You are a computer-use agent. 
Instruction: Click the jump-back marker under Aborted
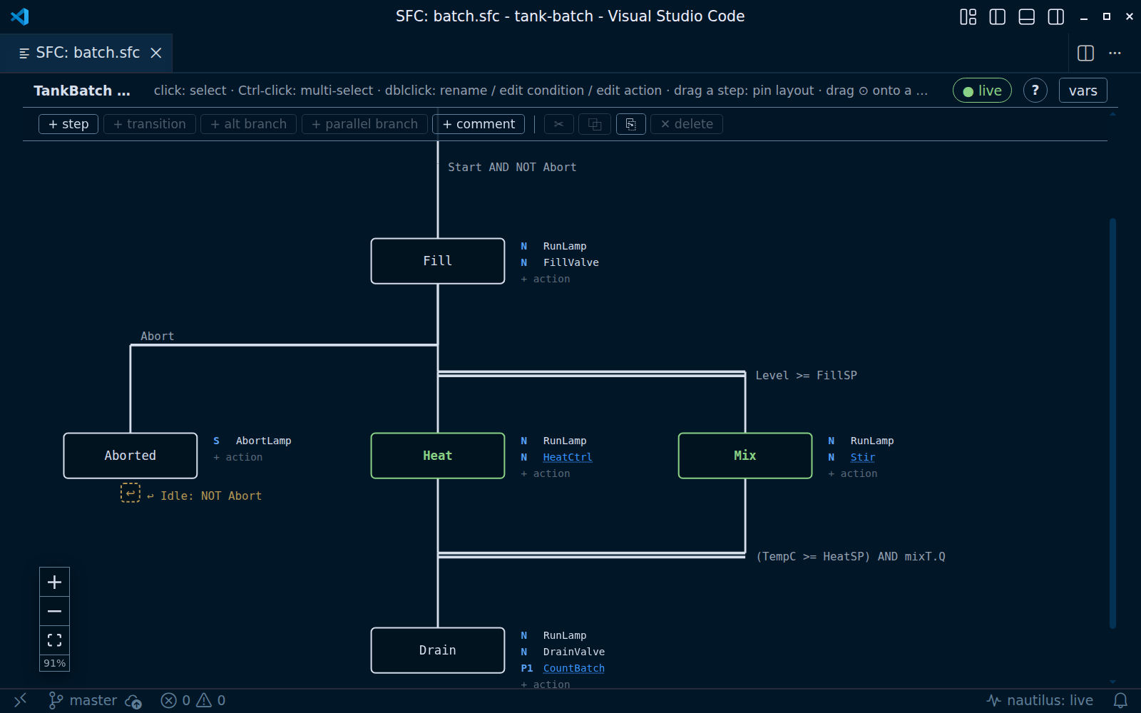click(131, 493)
